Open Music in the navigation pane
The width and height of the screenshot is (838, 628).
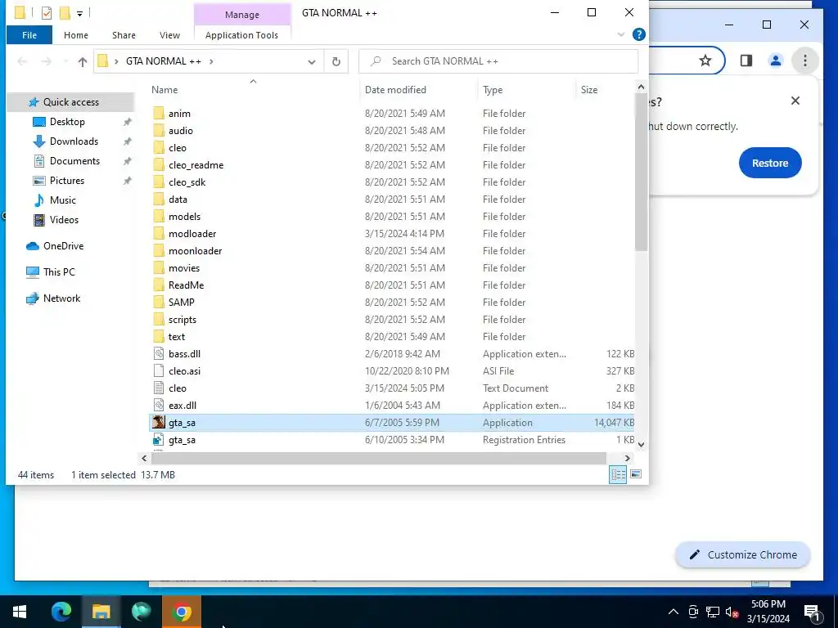pyautogui.click(x=62, y=200)
